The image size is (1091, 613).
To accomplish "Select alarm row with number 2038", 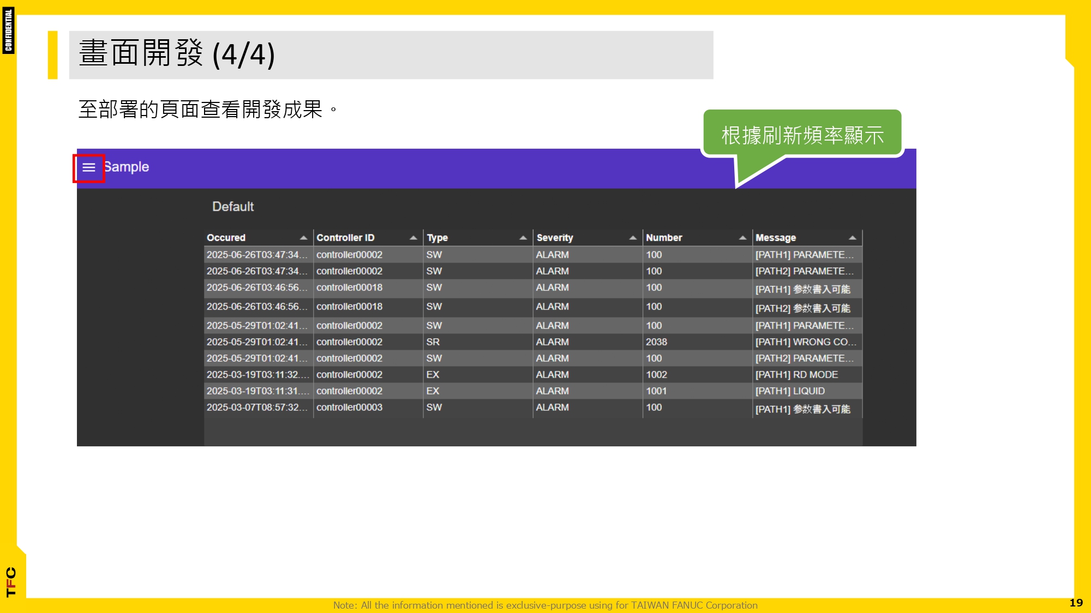I will pyautogui.click(x=656, y=342).
